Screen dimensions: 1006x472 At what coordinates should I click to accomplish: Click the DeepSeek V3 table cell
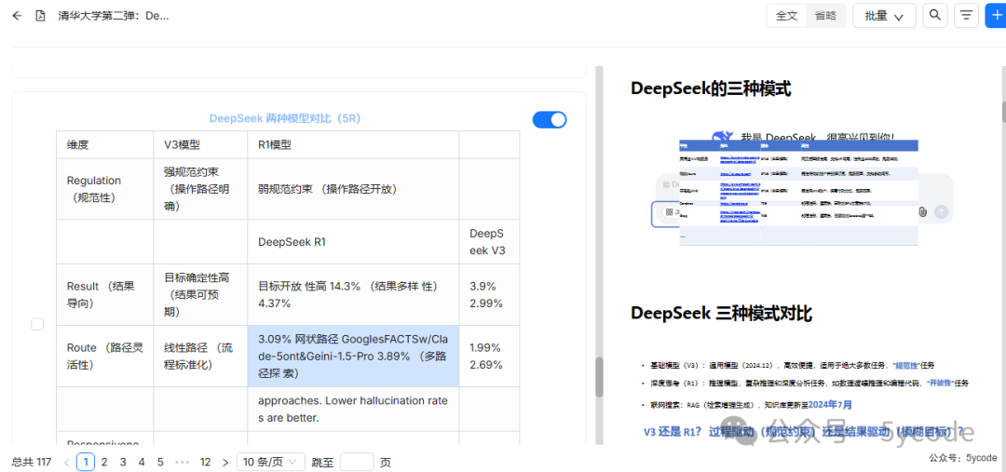489,242
